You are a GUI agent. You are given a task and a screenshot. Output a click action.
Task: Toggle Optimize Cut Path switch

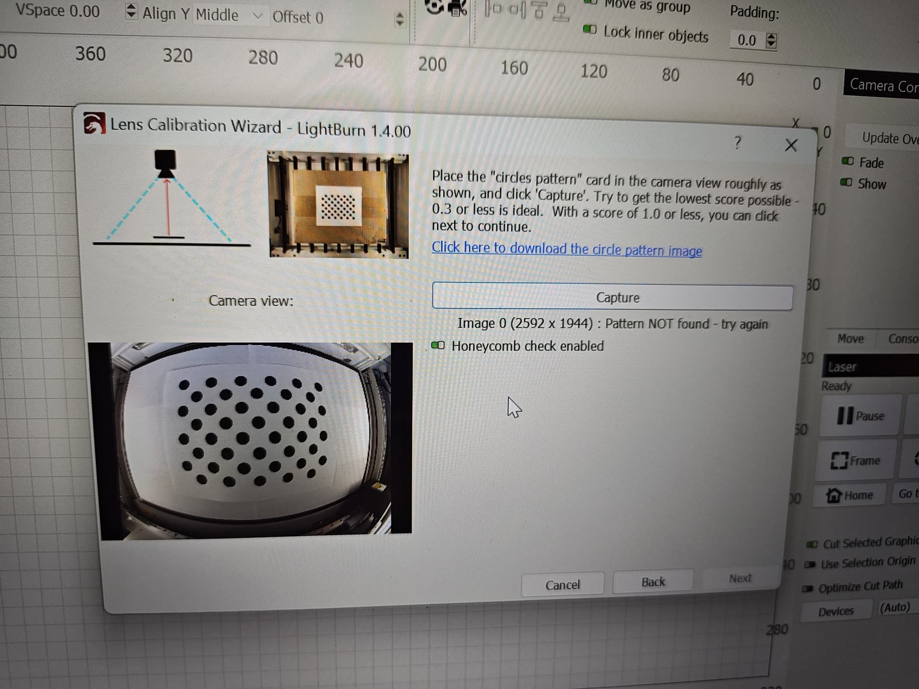pyautogui.click(x=807, y=589)
